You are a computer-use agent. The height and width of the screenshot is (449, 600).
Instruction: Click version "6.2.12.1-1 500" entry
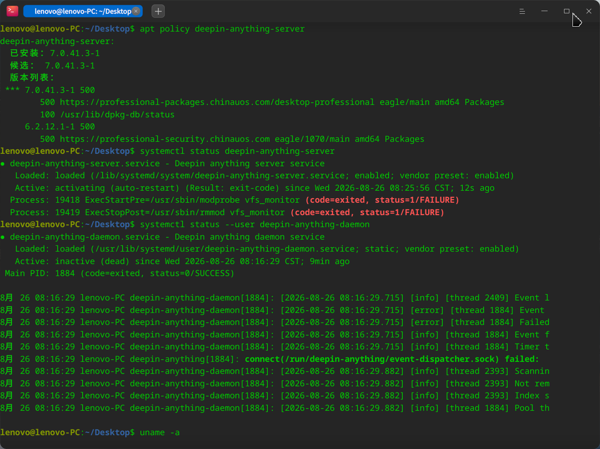pos(60,127)
